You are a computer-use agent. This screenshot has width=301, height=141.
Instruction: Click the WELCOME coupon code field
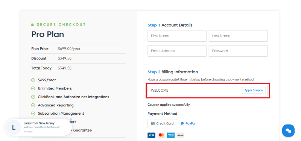194,90
